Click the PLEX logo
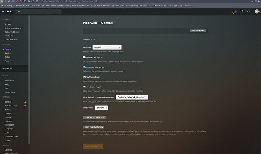The image size is (261, 154). point(10,12)
